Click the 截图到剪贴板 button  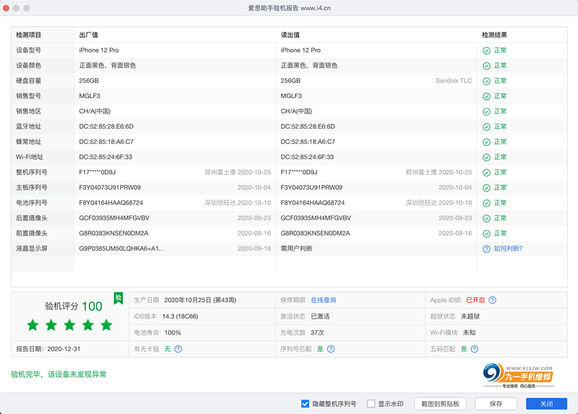pyautogui.click(x=440, y=404)
